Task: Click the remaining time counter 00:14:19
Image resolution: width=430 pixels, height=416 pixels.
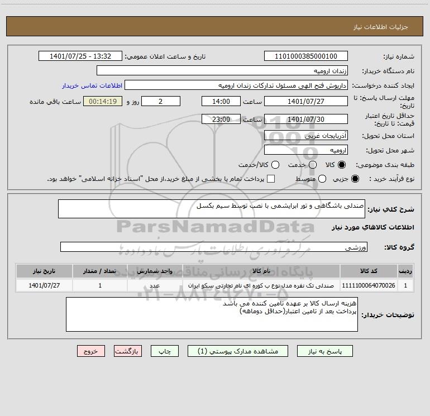Action: pos(103,101)
